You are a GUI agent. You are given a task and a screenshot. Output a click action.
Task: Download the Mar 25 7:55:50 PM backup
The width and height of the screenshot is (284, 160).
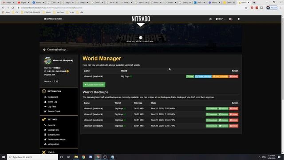(x=212, y=108)
